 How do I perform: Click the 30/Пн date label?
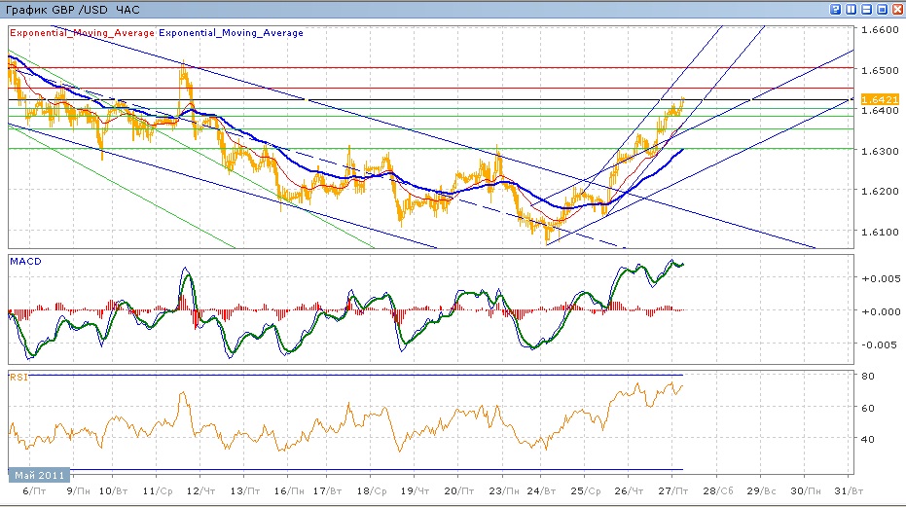pyautogui.click(x=806, y=490)
